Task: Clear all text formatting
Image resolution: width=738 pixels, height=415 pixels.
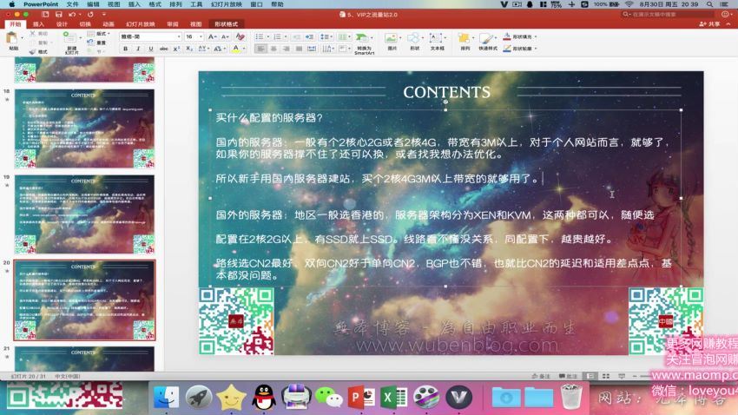Action: 240,36
